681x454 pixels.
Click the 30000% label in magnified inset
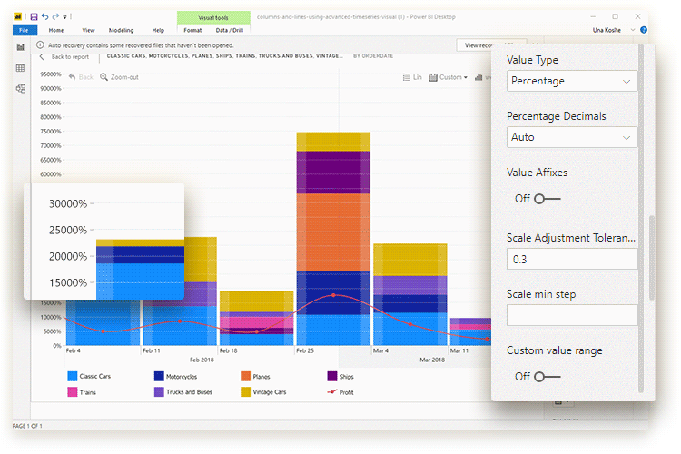68,203
